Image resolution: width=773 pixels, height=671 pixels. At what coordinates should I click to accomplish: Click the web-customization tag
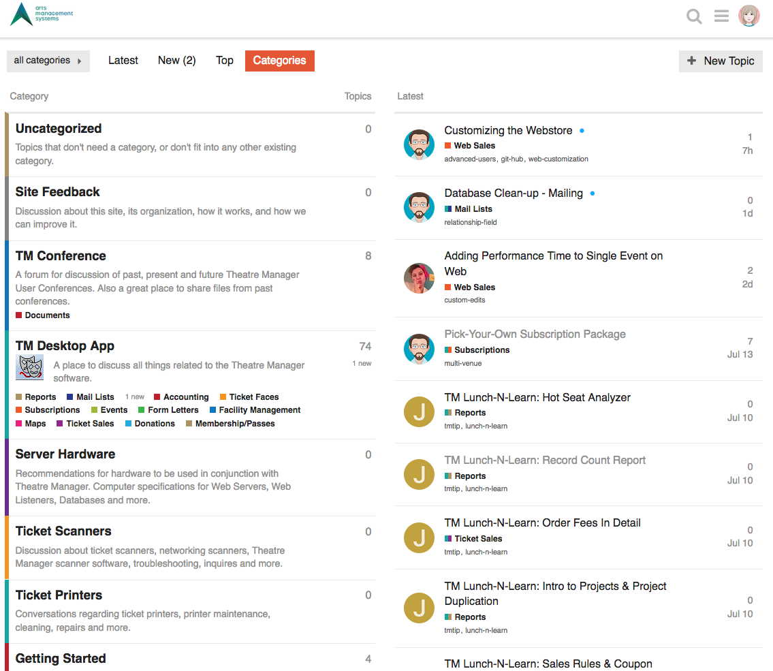click(558, 159)
